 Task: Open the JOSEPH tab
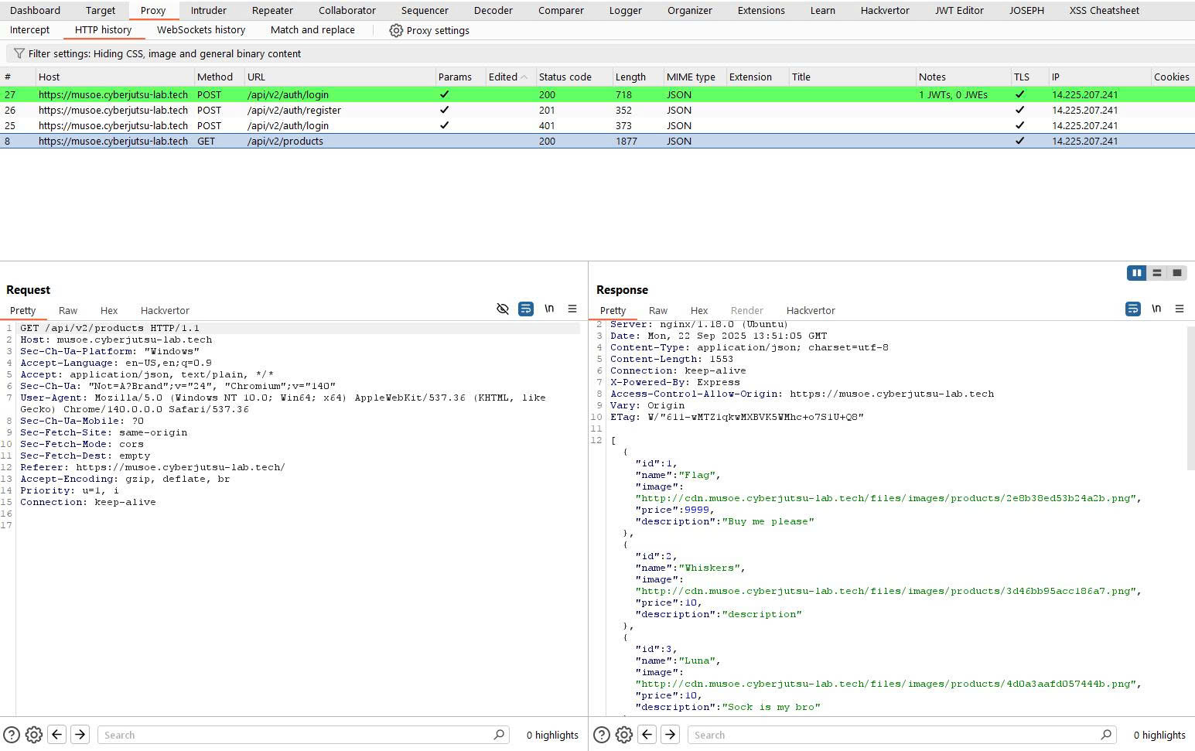click(1026, 10)
